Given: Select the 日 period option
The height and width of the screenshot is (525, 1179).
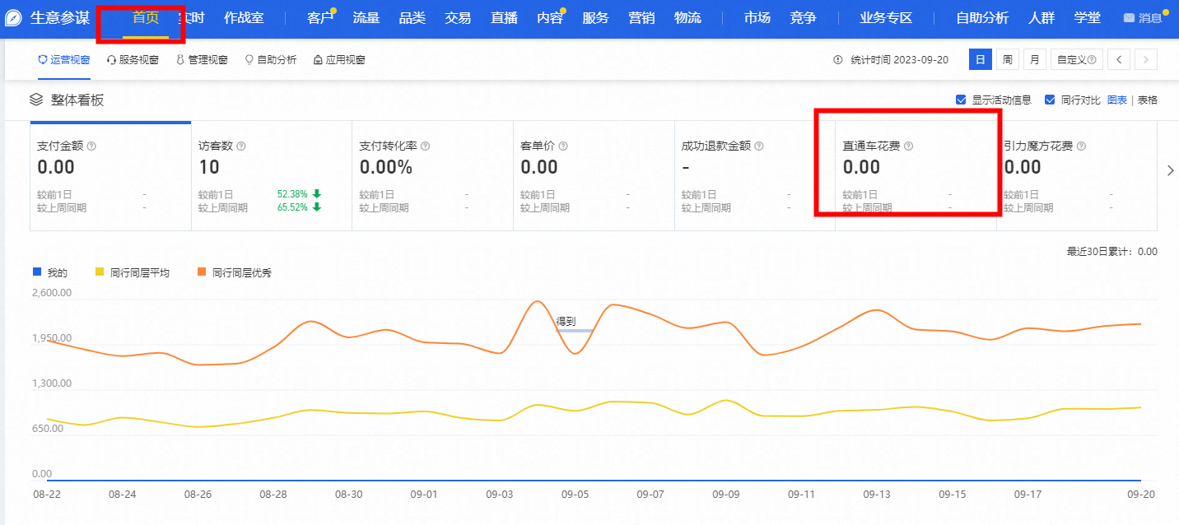Looking at the screenshot, I should click(x=981, y=59).
